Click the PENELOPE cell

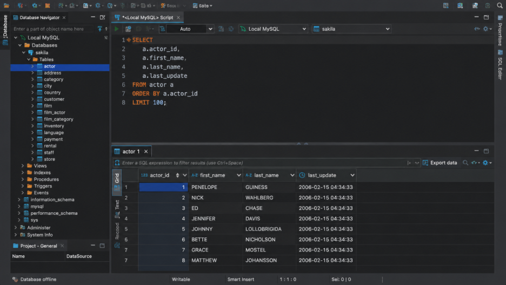pyautogui.click(x=216, y=187)
